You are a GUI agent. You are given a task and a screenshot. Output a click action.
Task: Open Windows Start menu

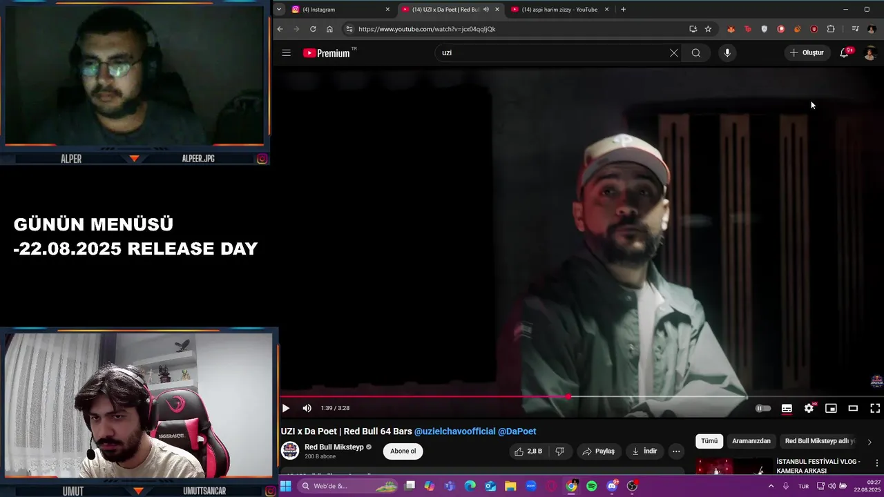click(285, 486)
